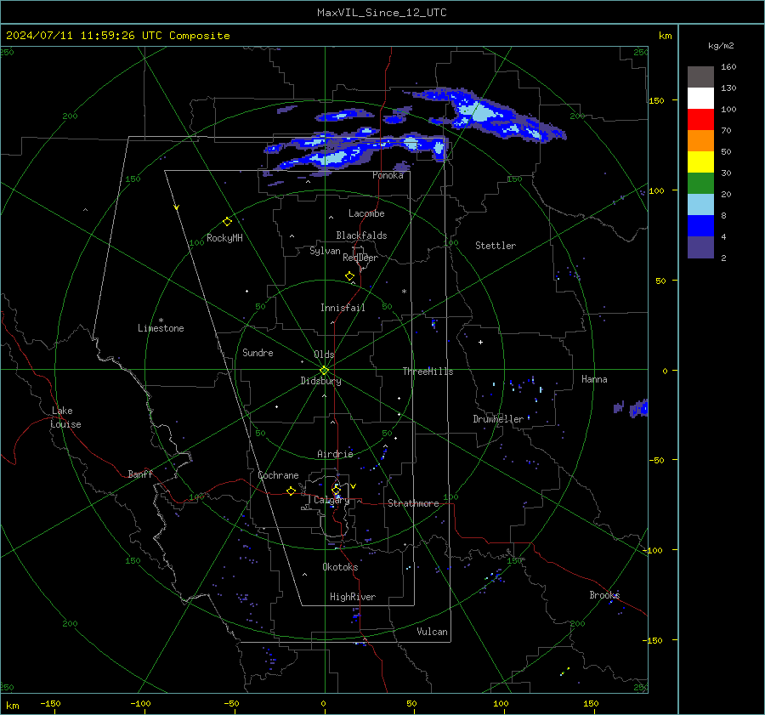Click the Sylvan label
Image resolution: width=765 pixels, height=715 pixels.
click(x=325, y=251)
